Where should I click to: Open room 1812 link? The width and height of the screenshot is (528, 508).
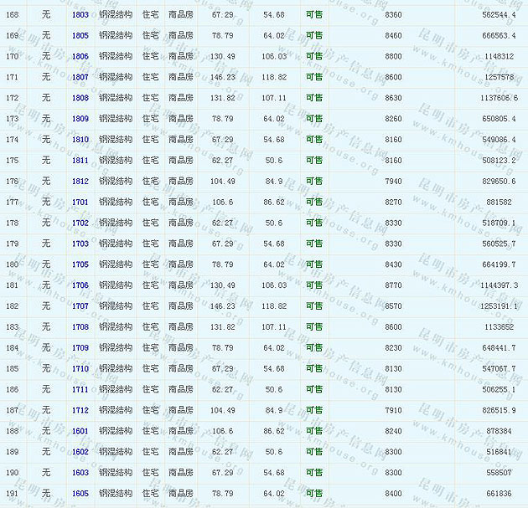click(x=80, y=182)
